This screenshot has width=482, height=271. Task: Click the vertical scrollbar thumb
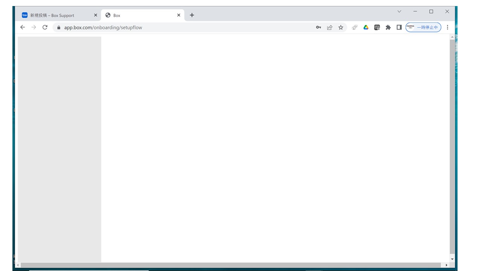coord(452,147)
